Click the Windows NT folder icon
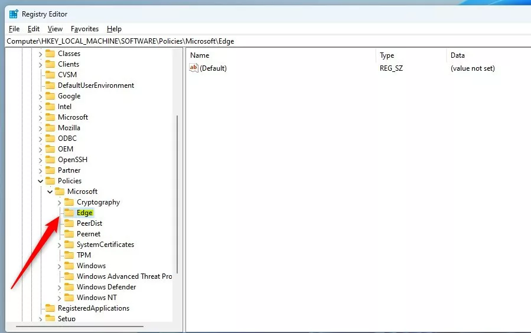Viewport: 531px width, 333px height. (69, 298)
